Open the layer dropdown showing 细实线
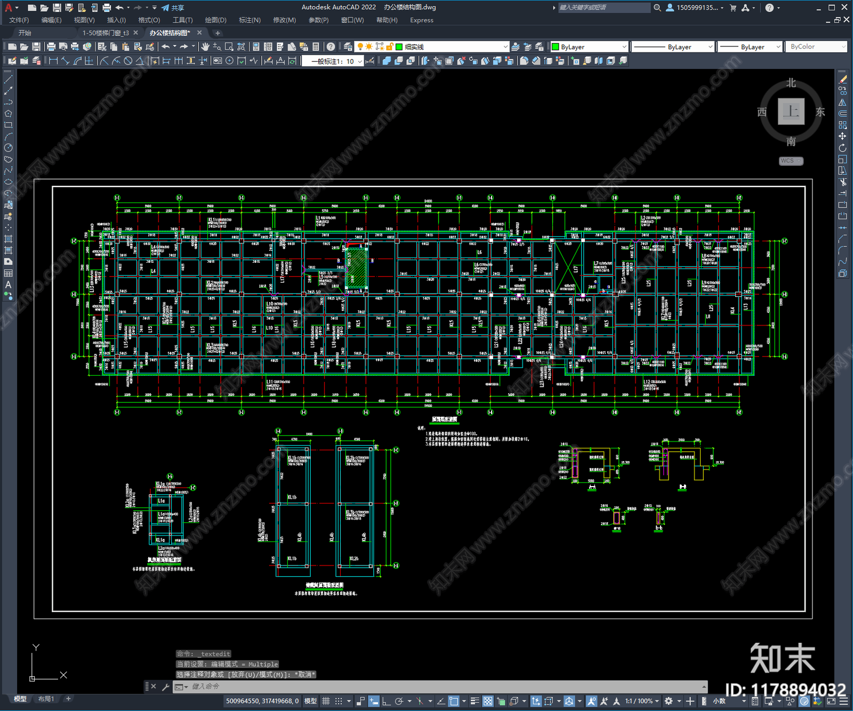 click(x=433, y=47)
